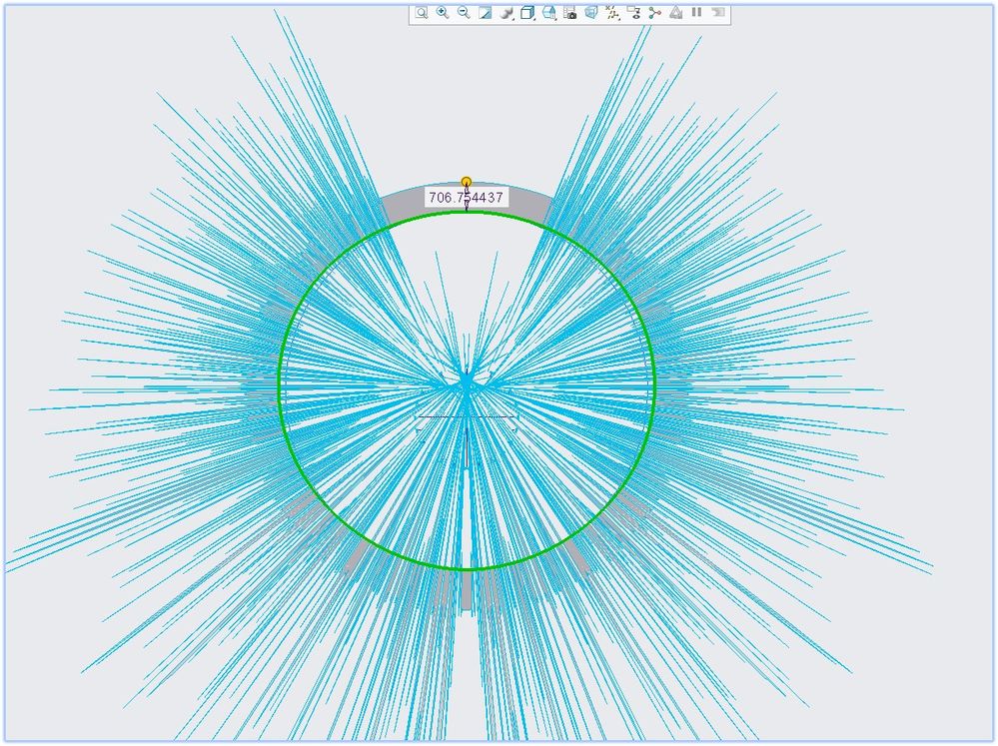Click the grayed triangle simulation icon
Viewport: 998px width, 746px height.
(676, 13)
